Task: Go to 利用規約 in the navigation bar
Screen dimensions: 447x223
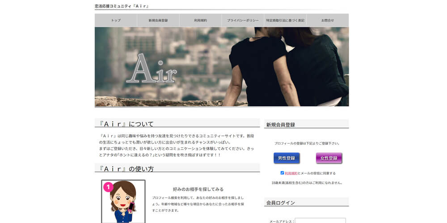Action: coord(200,21)
